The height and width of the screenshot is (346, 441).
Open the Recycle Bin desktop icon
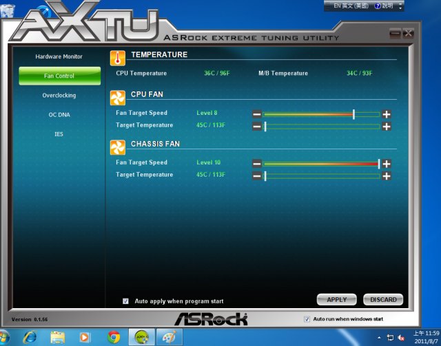click(x=7, y=10)
